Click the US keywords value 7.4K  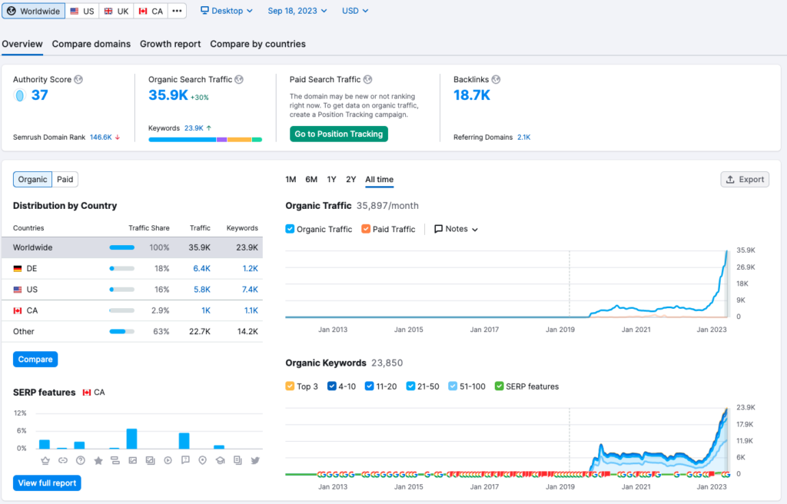coord(250,290)
